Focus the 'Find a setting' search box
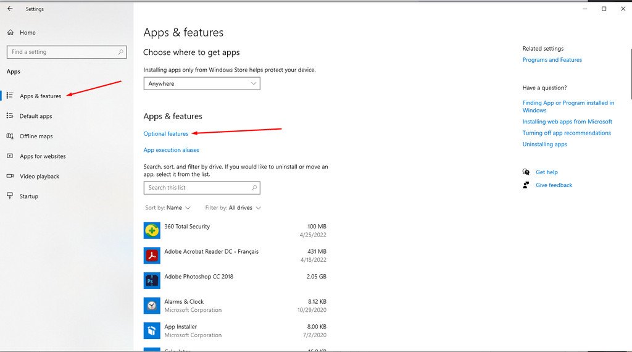 (x=62, y=52)
